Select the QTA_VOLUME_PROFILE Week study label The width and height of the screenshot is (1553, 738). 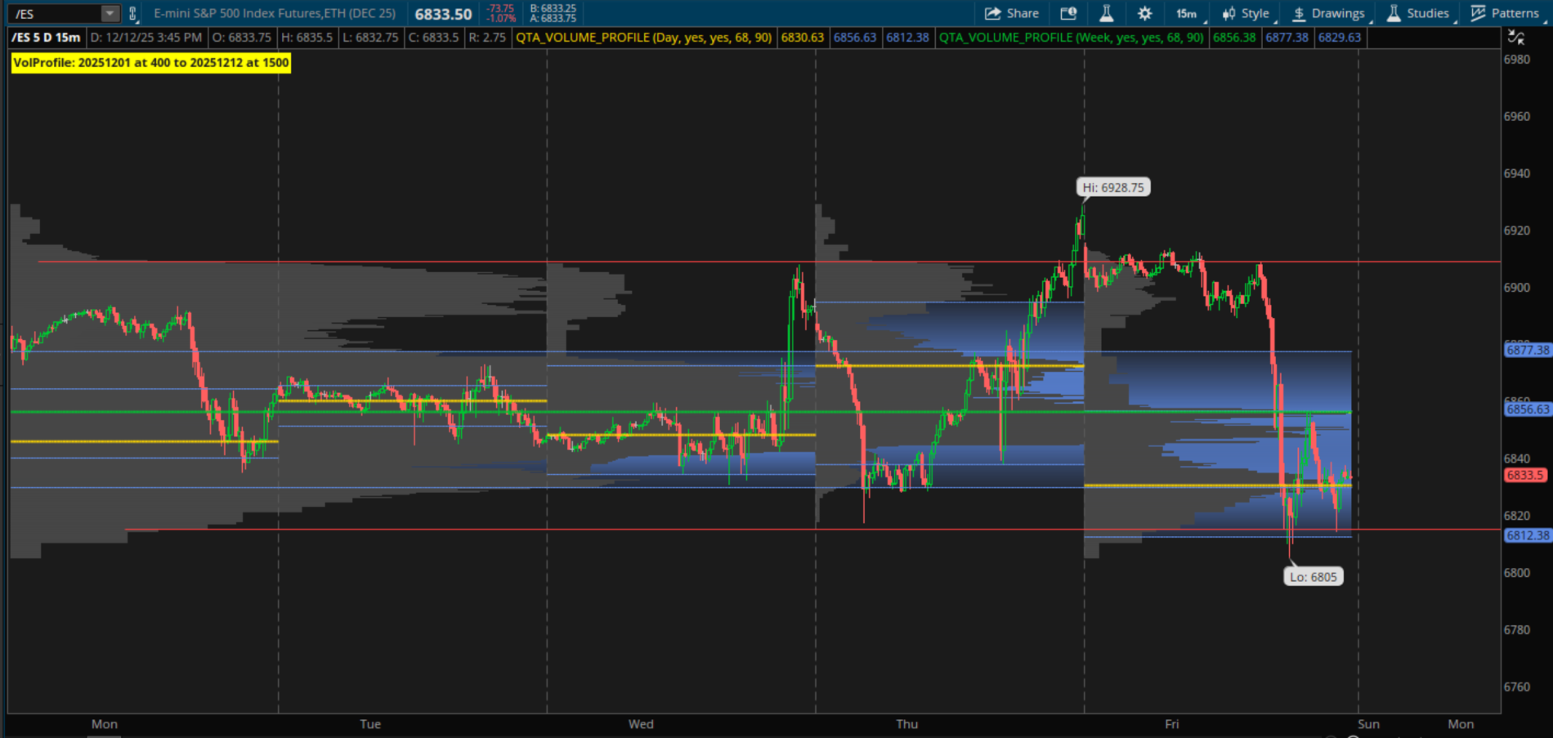pos(1071,38)
